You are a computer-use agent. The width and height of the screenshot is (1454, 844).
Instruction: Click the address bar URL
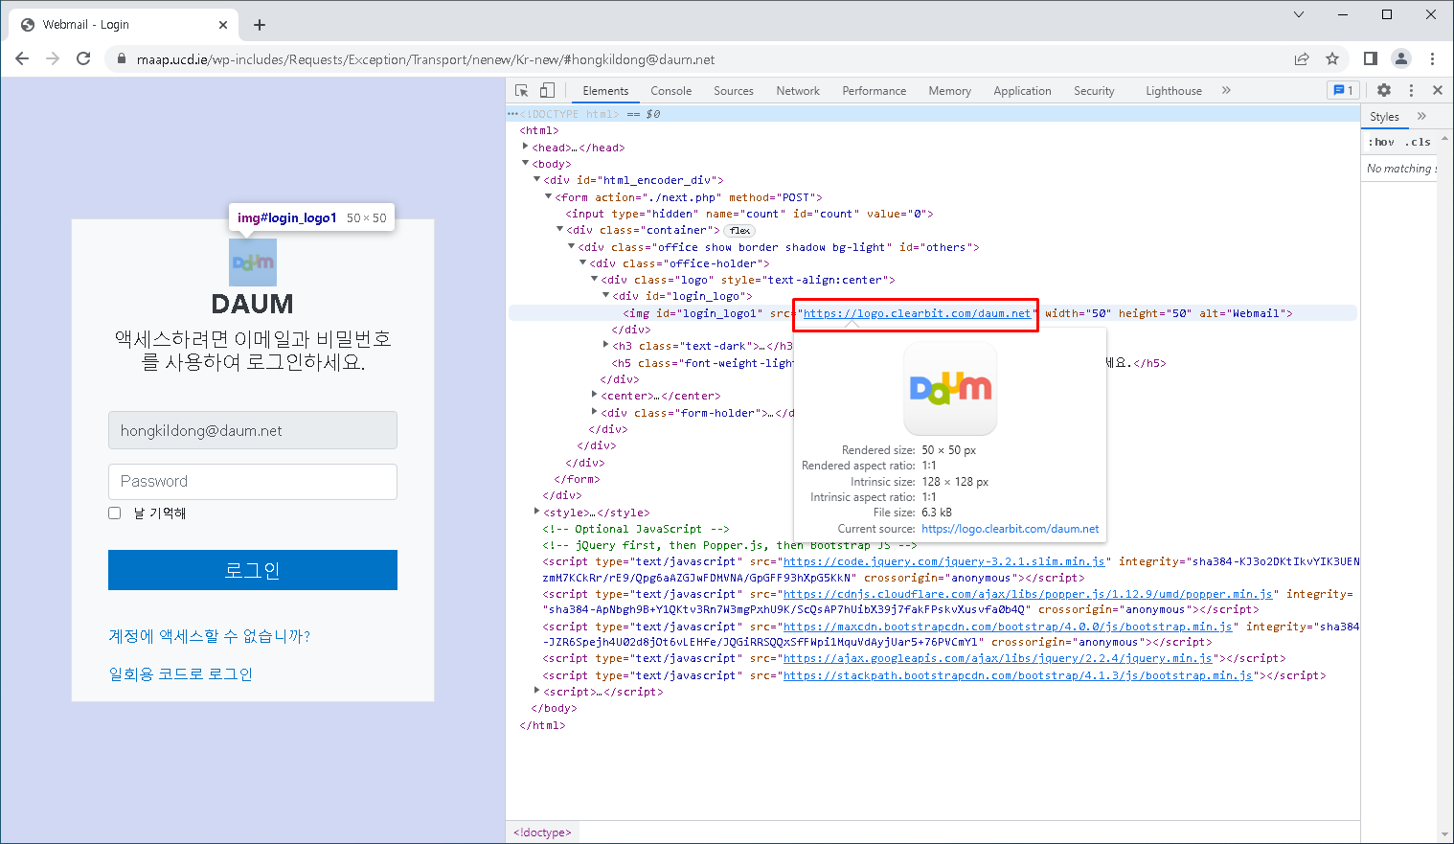click(x=426, y=59)
